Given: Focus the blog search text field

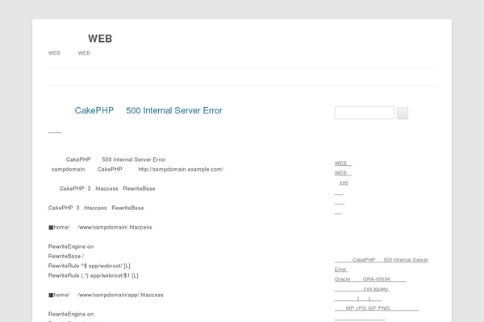Looking at the screenshot, I should click(x=365, y=113).
